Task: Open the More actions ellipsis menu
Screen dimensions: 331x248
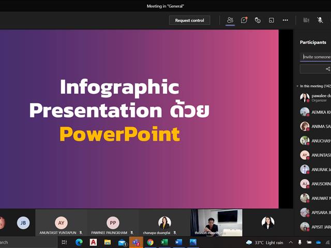Action: [285, 20]
